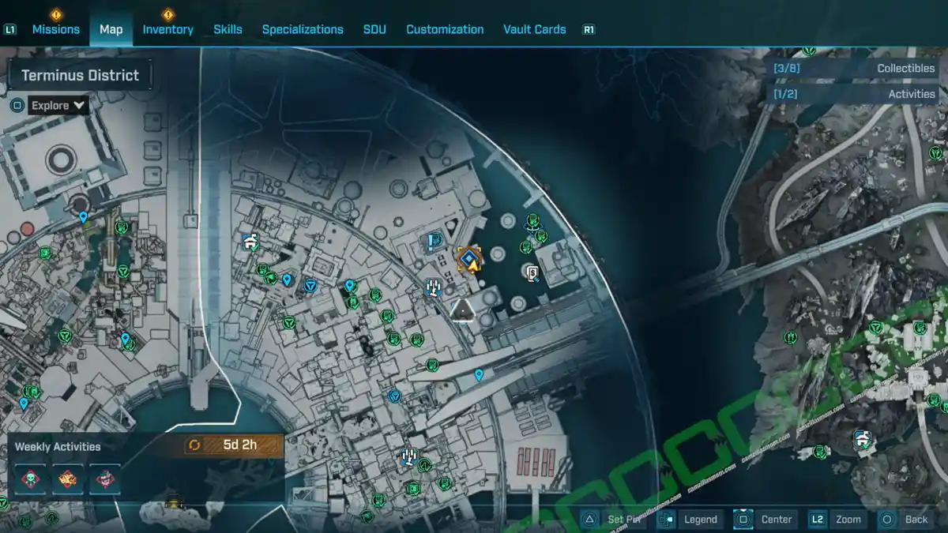Image resolution: width=948 pixels, height=533 pixels.
Task: Open the third Weekly Activities icon
Action: click(x=104, y=479)
